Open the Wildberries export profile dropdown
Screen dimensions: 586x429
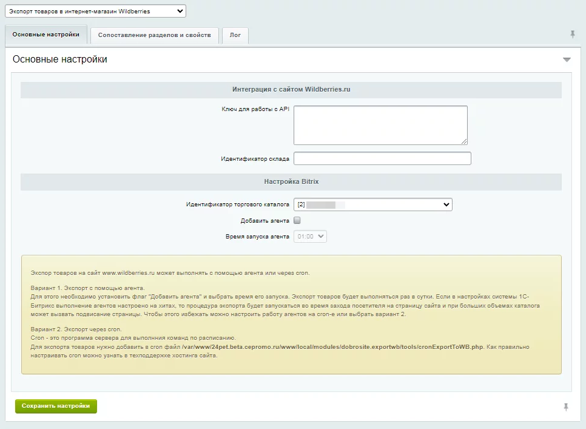95,11
